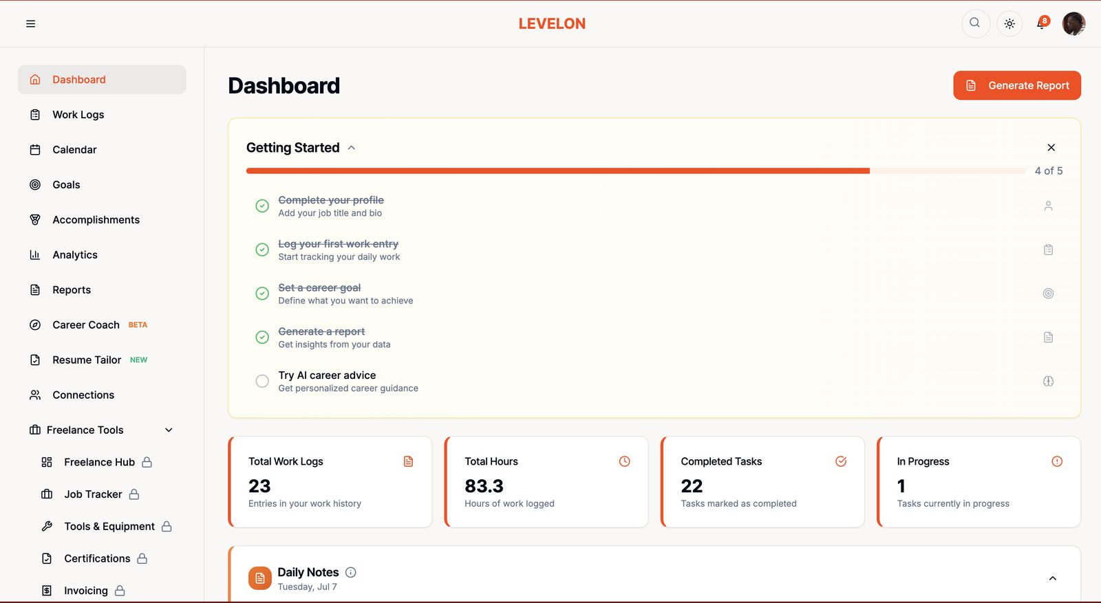Select Dashboard in the sidebar
This screenshot has height=603, width=1101.
coord(102,80)
